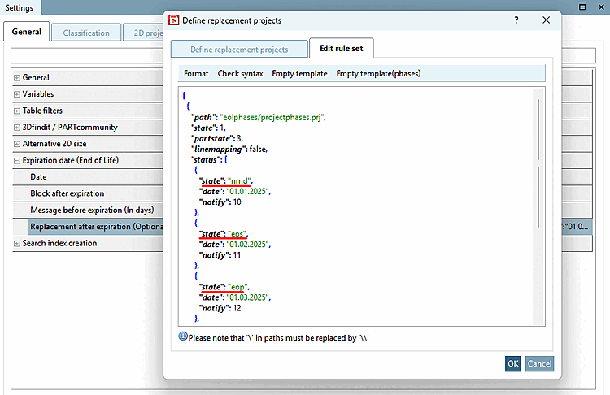Click the search field at top of Settings
Image resolution: width=610 pixels, height=395 pixels.
pos(87,55)
